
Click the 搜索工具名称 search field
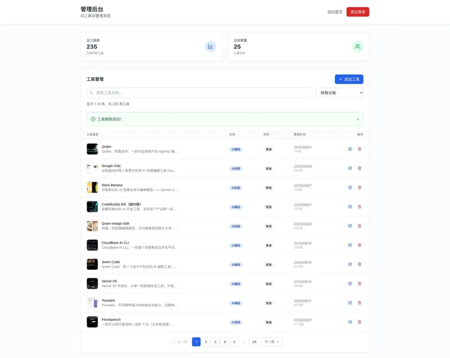[199, 93]
